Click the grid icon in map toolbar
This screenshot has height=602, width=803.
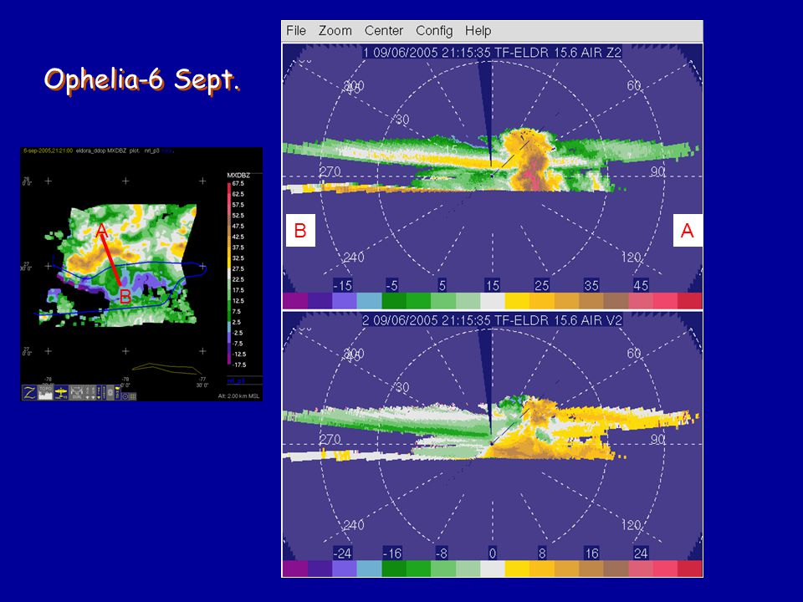click(x=133, y=396)
